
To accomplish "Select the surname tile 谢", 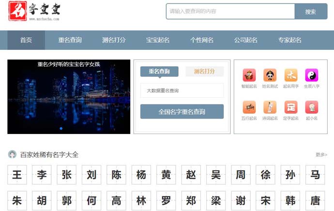I will point(241,200).
